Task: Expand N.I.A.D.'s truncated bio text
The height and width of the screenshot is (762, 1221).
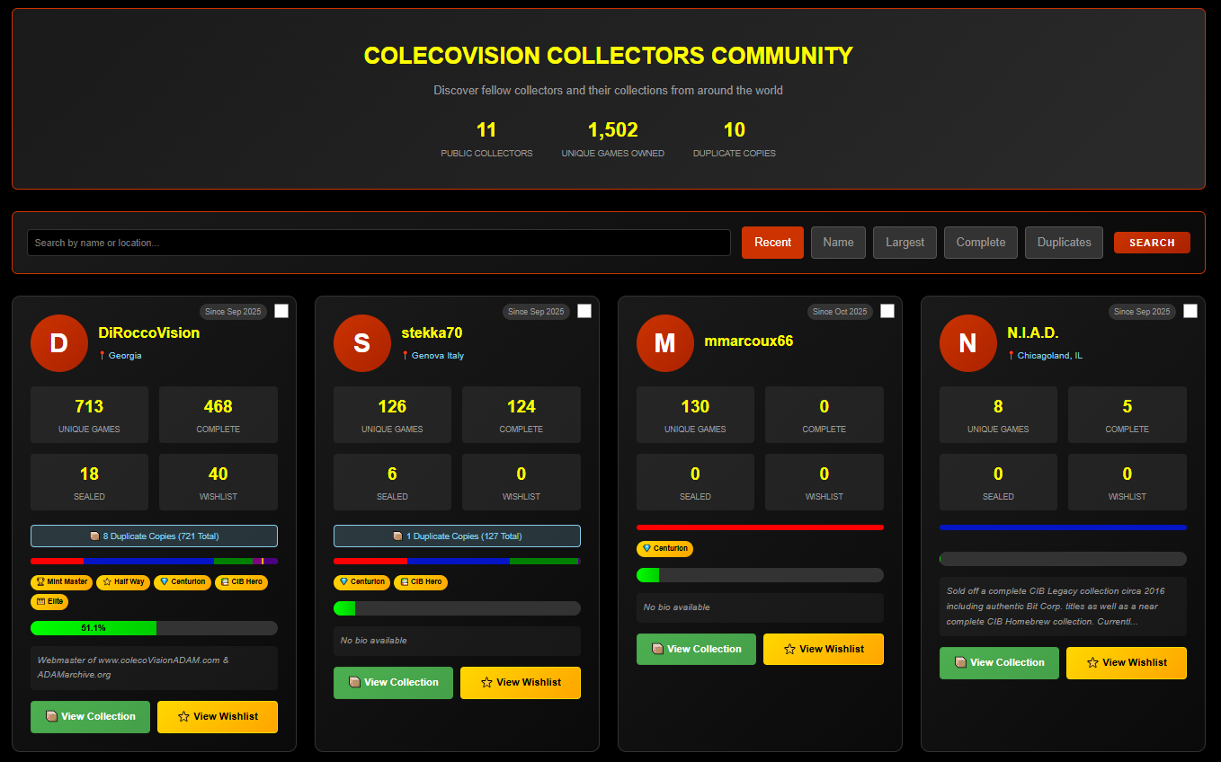Action: tap(1063, 607)
